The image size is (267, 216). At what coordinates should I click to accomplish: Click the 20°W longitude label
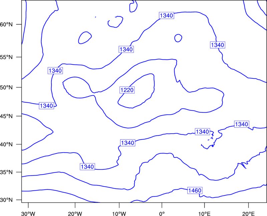click(x=75, y=214)
